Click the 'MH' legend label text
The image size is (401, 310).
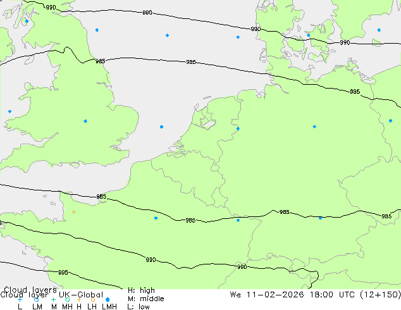click(67, 306)
